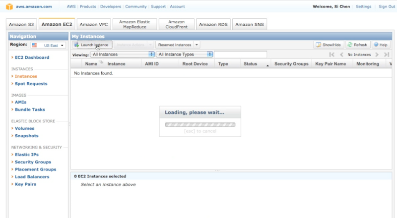
Task: Click the Launch Instance button
Action: pos(92,45)
